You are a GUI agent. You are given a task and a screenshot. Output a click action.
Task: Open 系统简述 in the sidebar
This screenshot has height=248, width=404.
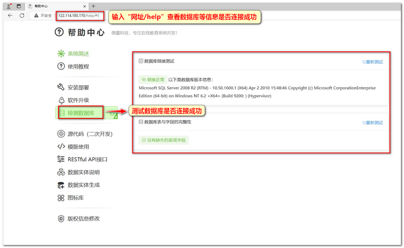[x=78, y=53]
